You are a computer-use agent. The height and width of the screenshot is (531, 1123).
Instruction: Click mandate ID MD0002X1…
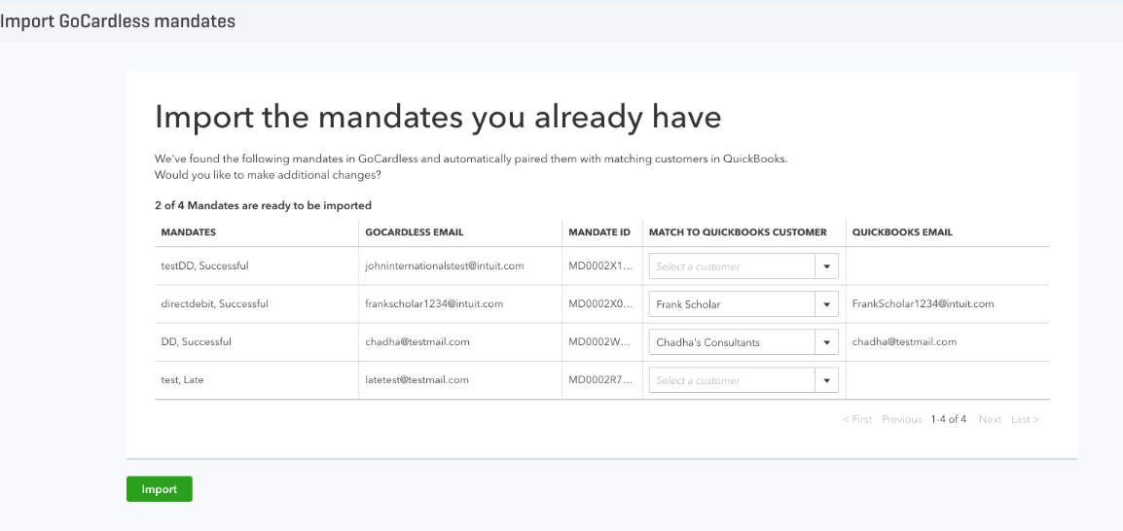click(600, 265)
